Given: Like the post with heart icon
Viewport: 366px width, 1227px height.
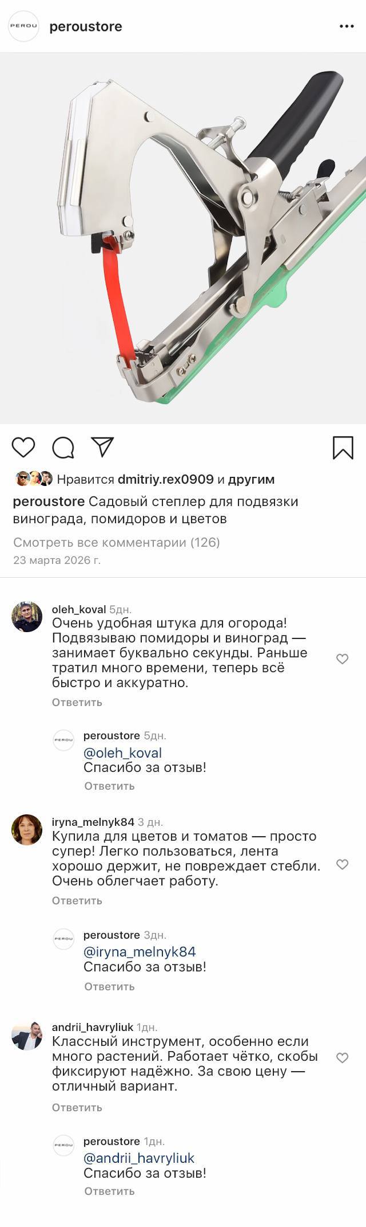Looking at the screenshot, I should (x=23, y=447).
